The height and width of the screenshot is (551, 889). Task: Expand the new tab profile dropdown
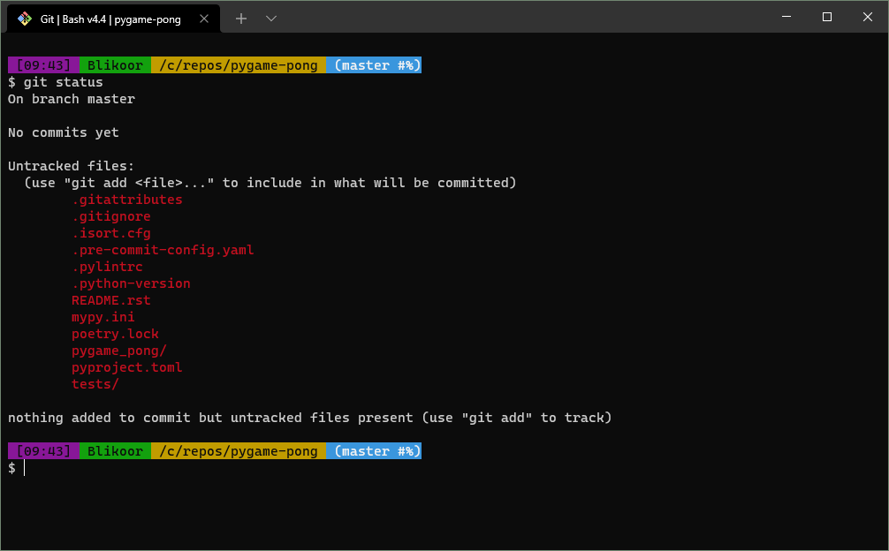pos(271,19)
